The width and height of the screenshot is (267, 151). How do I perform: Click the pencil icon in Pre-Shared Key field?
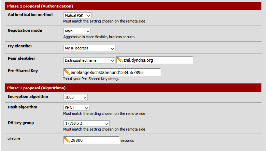[67, 72]
